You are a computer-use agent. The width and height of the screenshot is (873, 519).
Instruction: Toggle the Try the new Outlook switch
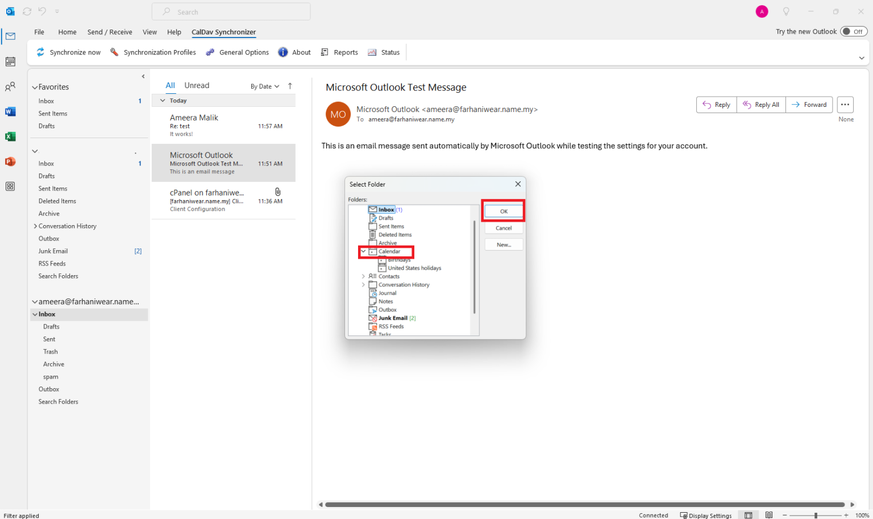pos(853,31)
